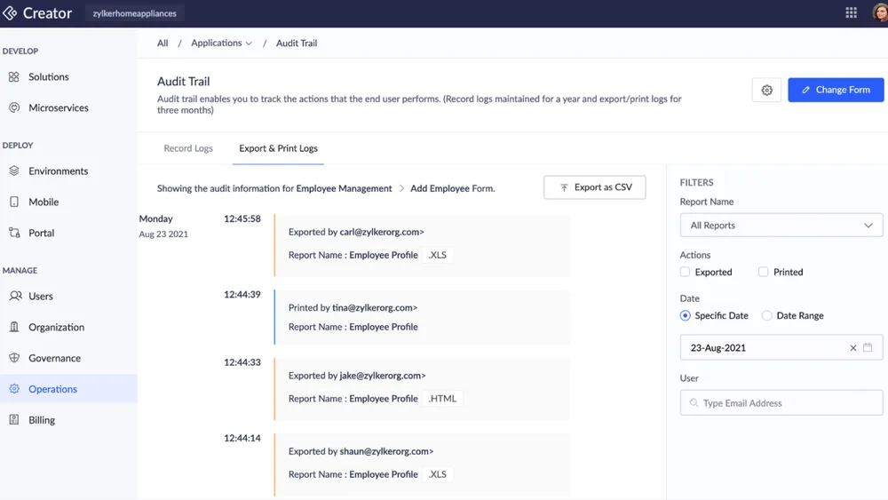Click the Export as CSV button
The width and height of the screenshot is (888, 500).
point(595,187)
